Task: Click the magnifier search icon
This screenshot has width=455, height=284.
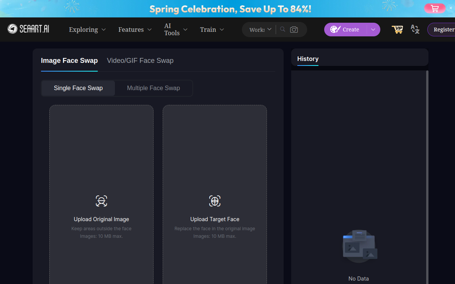Action: pos(282,29)
